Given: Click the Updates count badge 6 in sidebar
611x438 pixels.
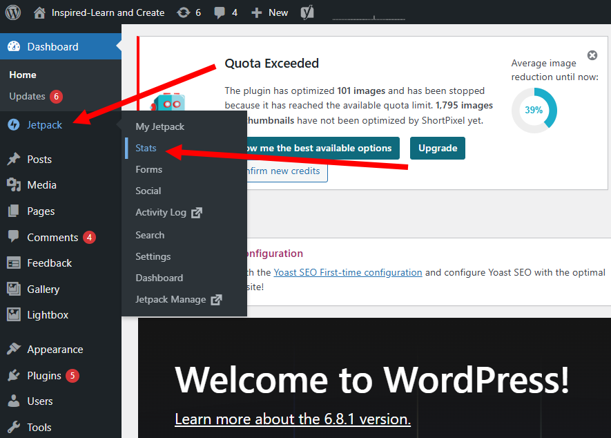Looking at the screenshot, I should click(x=56, y=96).
